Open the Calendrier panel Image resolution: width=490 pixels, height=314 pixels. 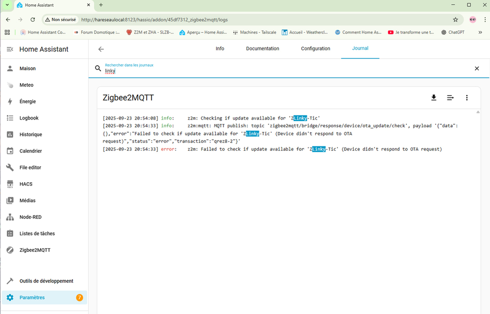(45, 151)
